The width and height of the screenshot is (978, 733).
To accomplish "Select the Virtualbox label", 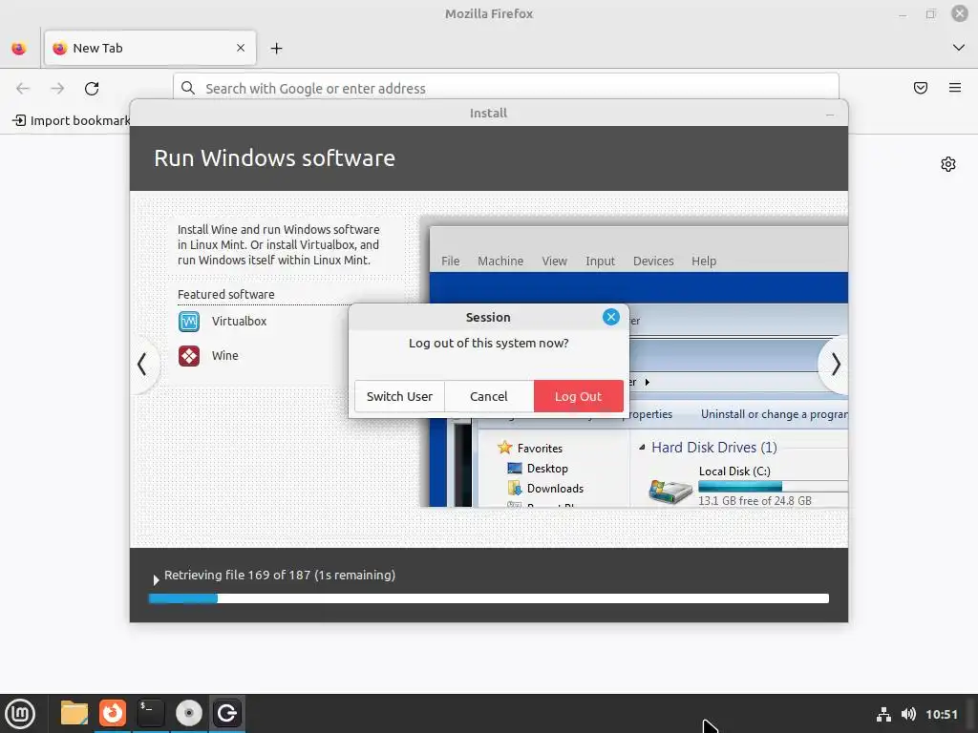I will [x=239, y=321].
